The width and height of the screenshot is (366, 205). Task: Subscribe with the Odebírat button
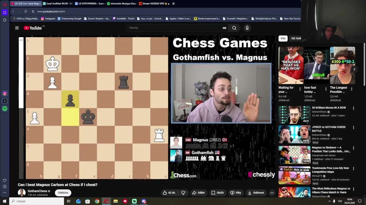pos(63,193)
